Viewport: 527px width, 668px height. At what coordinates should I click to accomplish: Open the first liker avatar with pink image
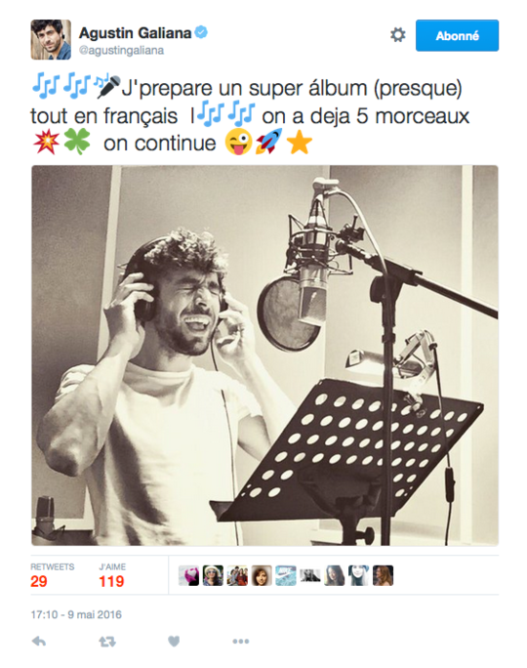tap(188, 575)
